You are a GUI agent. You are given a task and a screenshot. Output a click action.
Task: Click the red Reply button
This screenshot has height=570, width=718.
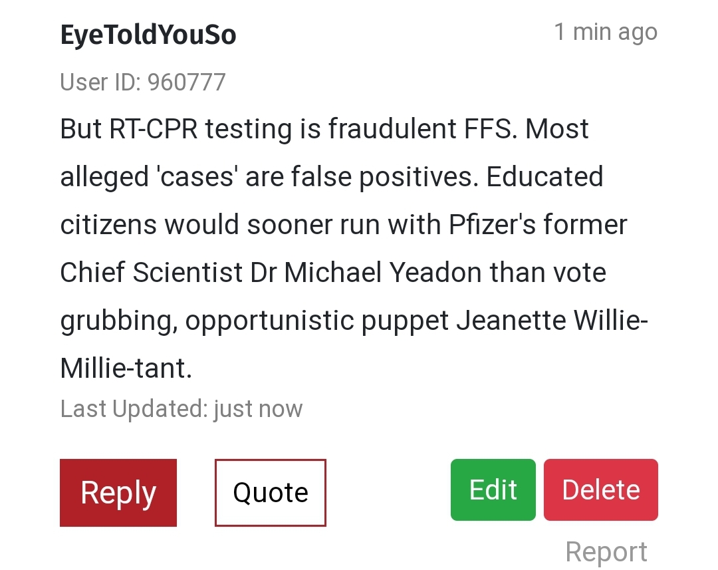click(x=118, y=493)
